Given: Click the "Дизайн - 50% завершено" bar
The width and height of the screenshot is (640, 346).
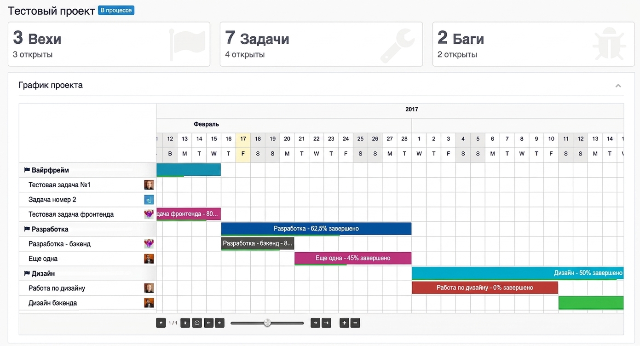Looking at the screenshot, I should (x=518, y=273).
